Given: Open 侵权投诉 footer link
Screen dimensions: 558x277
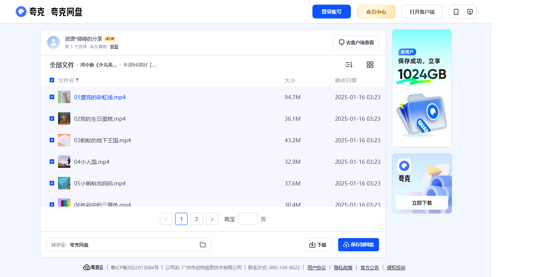Looking at the screenshot, I should 396,267.
